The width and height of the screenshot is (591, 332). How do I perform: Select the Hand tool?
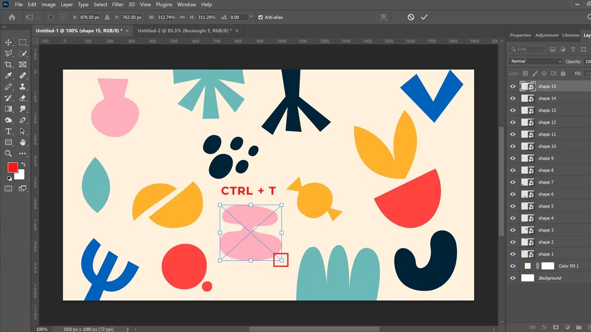22,142
